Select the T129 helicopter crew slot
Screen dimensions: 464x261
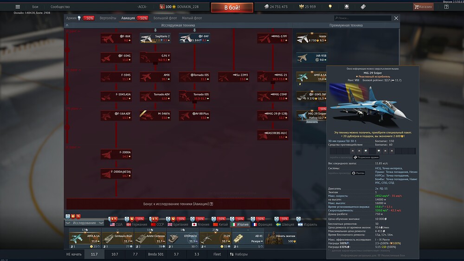pos(215,238)
